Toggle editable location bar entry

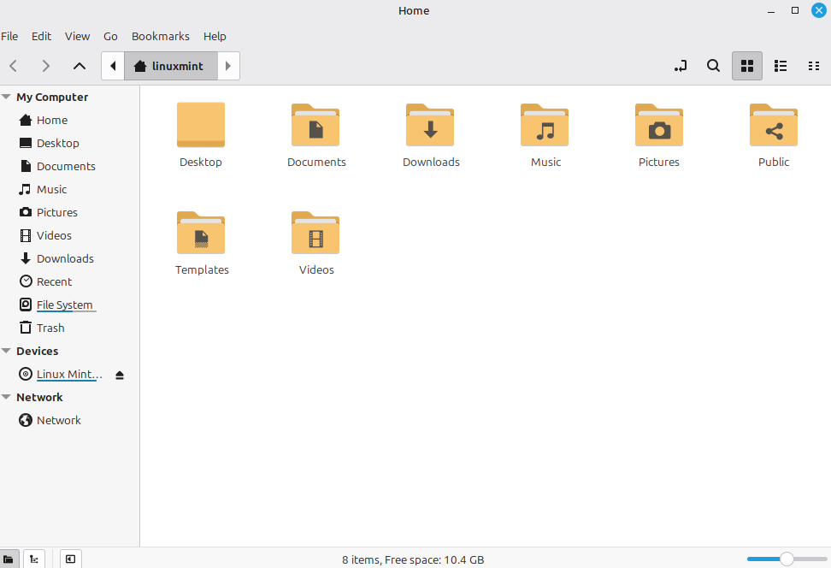tap(680, 66)
